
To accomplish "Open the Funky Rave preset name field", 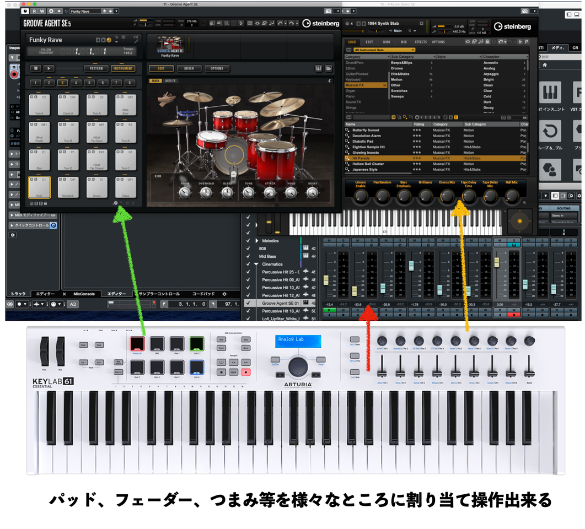I will pos(85,11).
